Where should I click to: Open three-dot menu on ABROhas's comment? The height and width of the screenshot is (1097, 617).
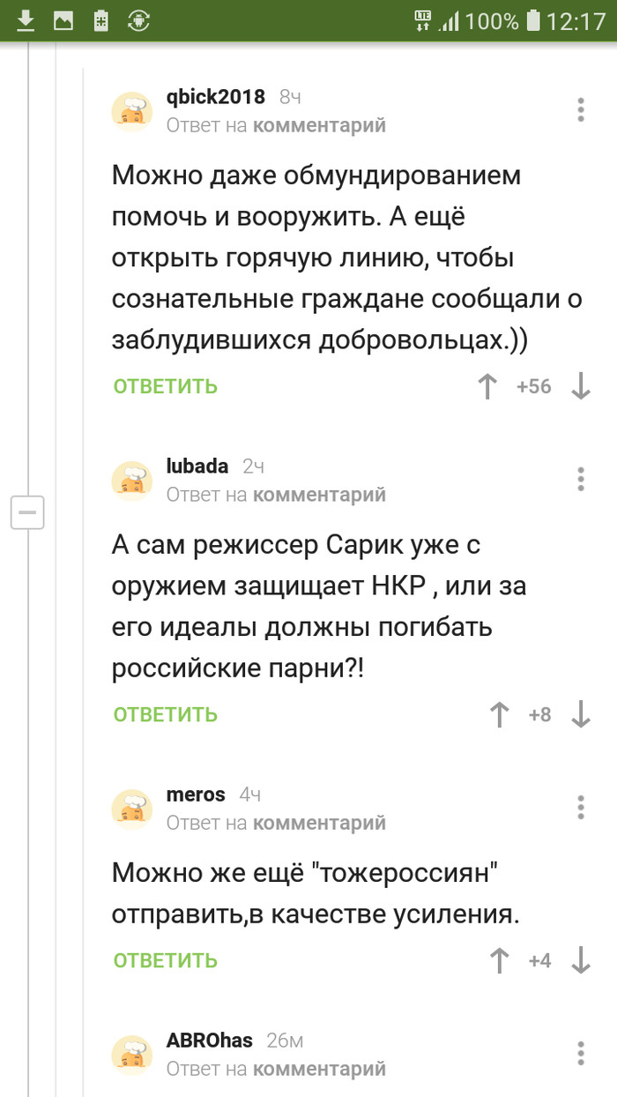tap(581, 1053)
